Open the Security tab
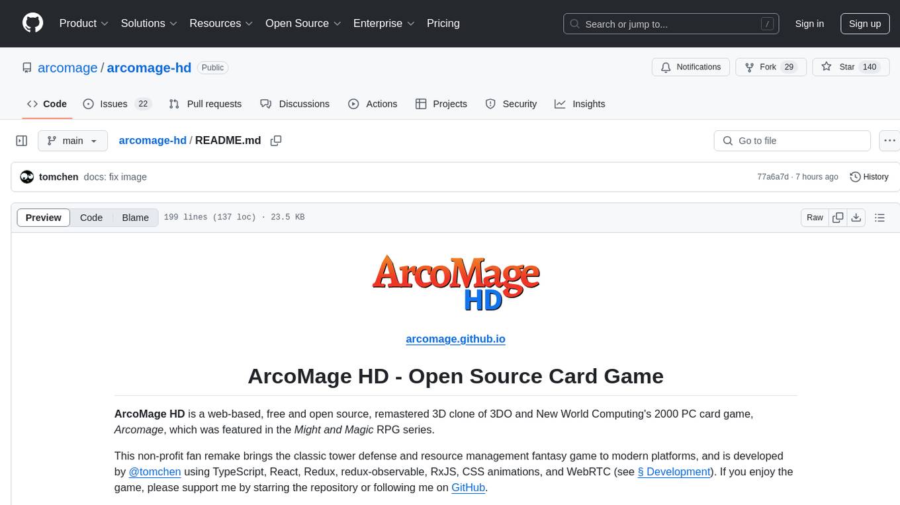Screen dimensions: 900x505 [511, 104]
